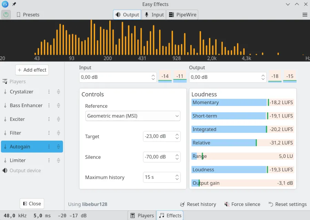Open the Autogain options kebab menu
The image size is (310, 220).
click(x=49, y=146)
